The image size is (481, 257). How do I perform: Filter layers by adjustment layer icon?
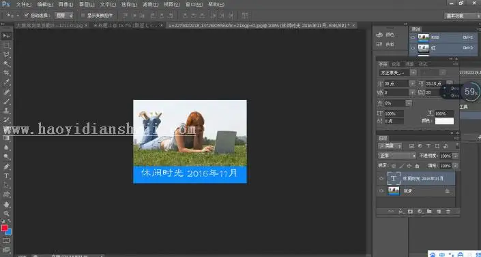[x=420, y=146]
